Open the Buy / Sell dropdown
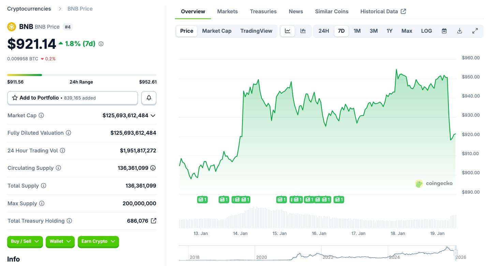 tap(25, 241)
